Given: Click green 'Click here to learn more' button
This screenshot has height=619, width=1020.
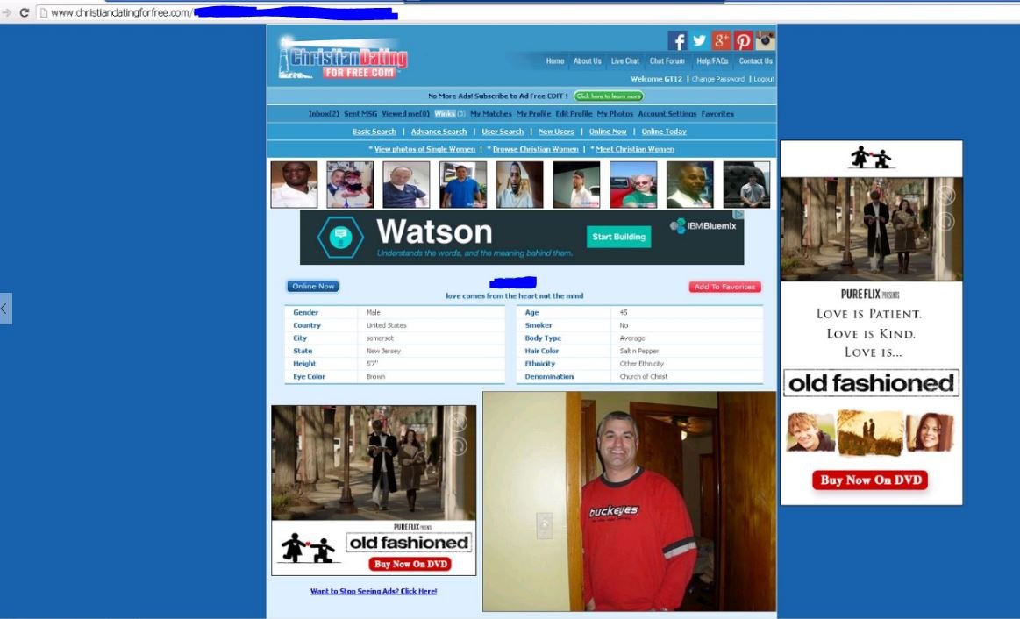Looking at the screenshot, I should pyautogui.click(x=608, y=96).
